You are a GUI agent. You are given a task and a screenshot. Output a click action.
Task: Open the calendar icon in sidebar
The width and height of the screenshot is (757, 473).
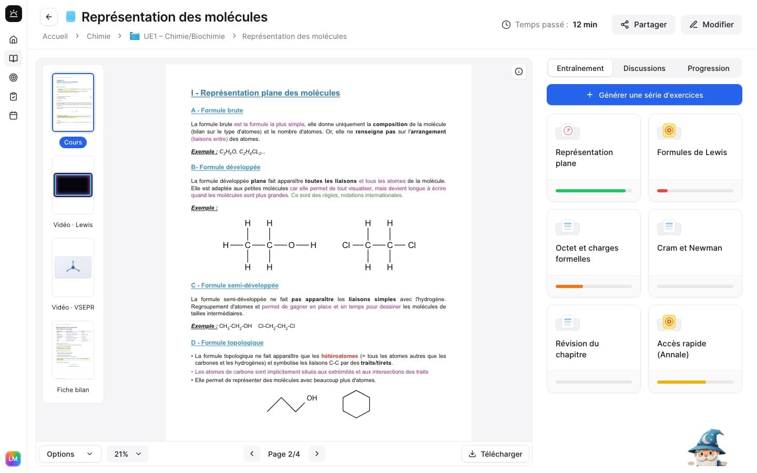click(14, 115)
